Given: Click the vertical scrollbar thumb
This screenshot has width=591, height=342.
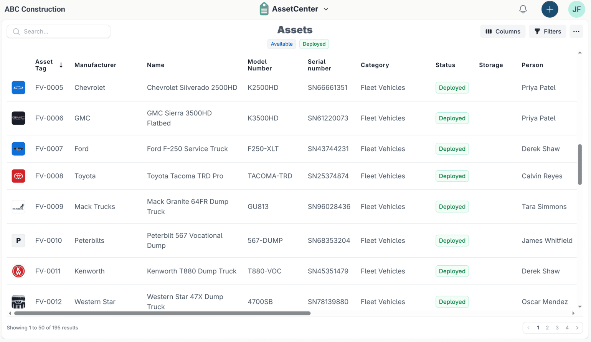Looking at the screenshot, I should [579, 164].
